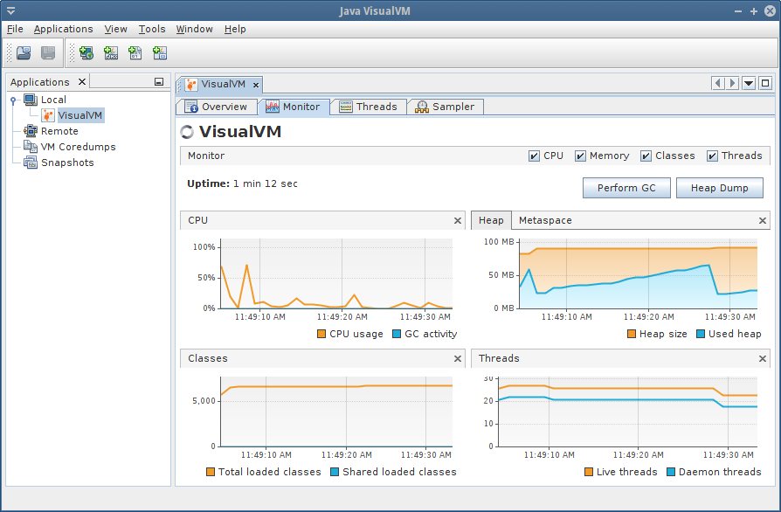Collapse the Local tree node handle
Image resolution: width=781 pixels, height=512 pixels.
(x=13, y=100)
